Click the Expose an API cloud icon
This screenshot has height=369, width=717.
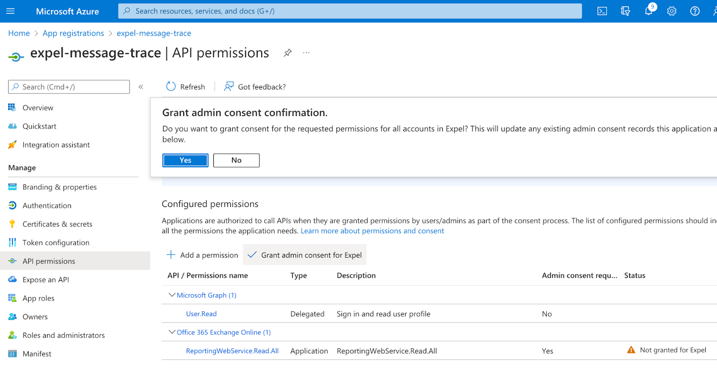point(12,279)
